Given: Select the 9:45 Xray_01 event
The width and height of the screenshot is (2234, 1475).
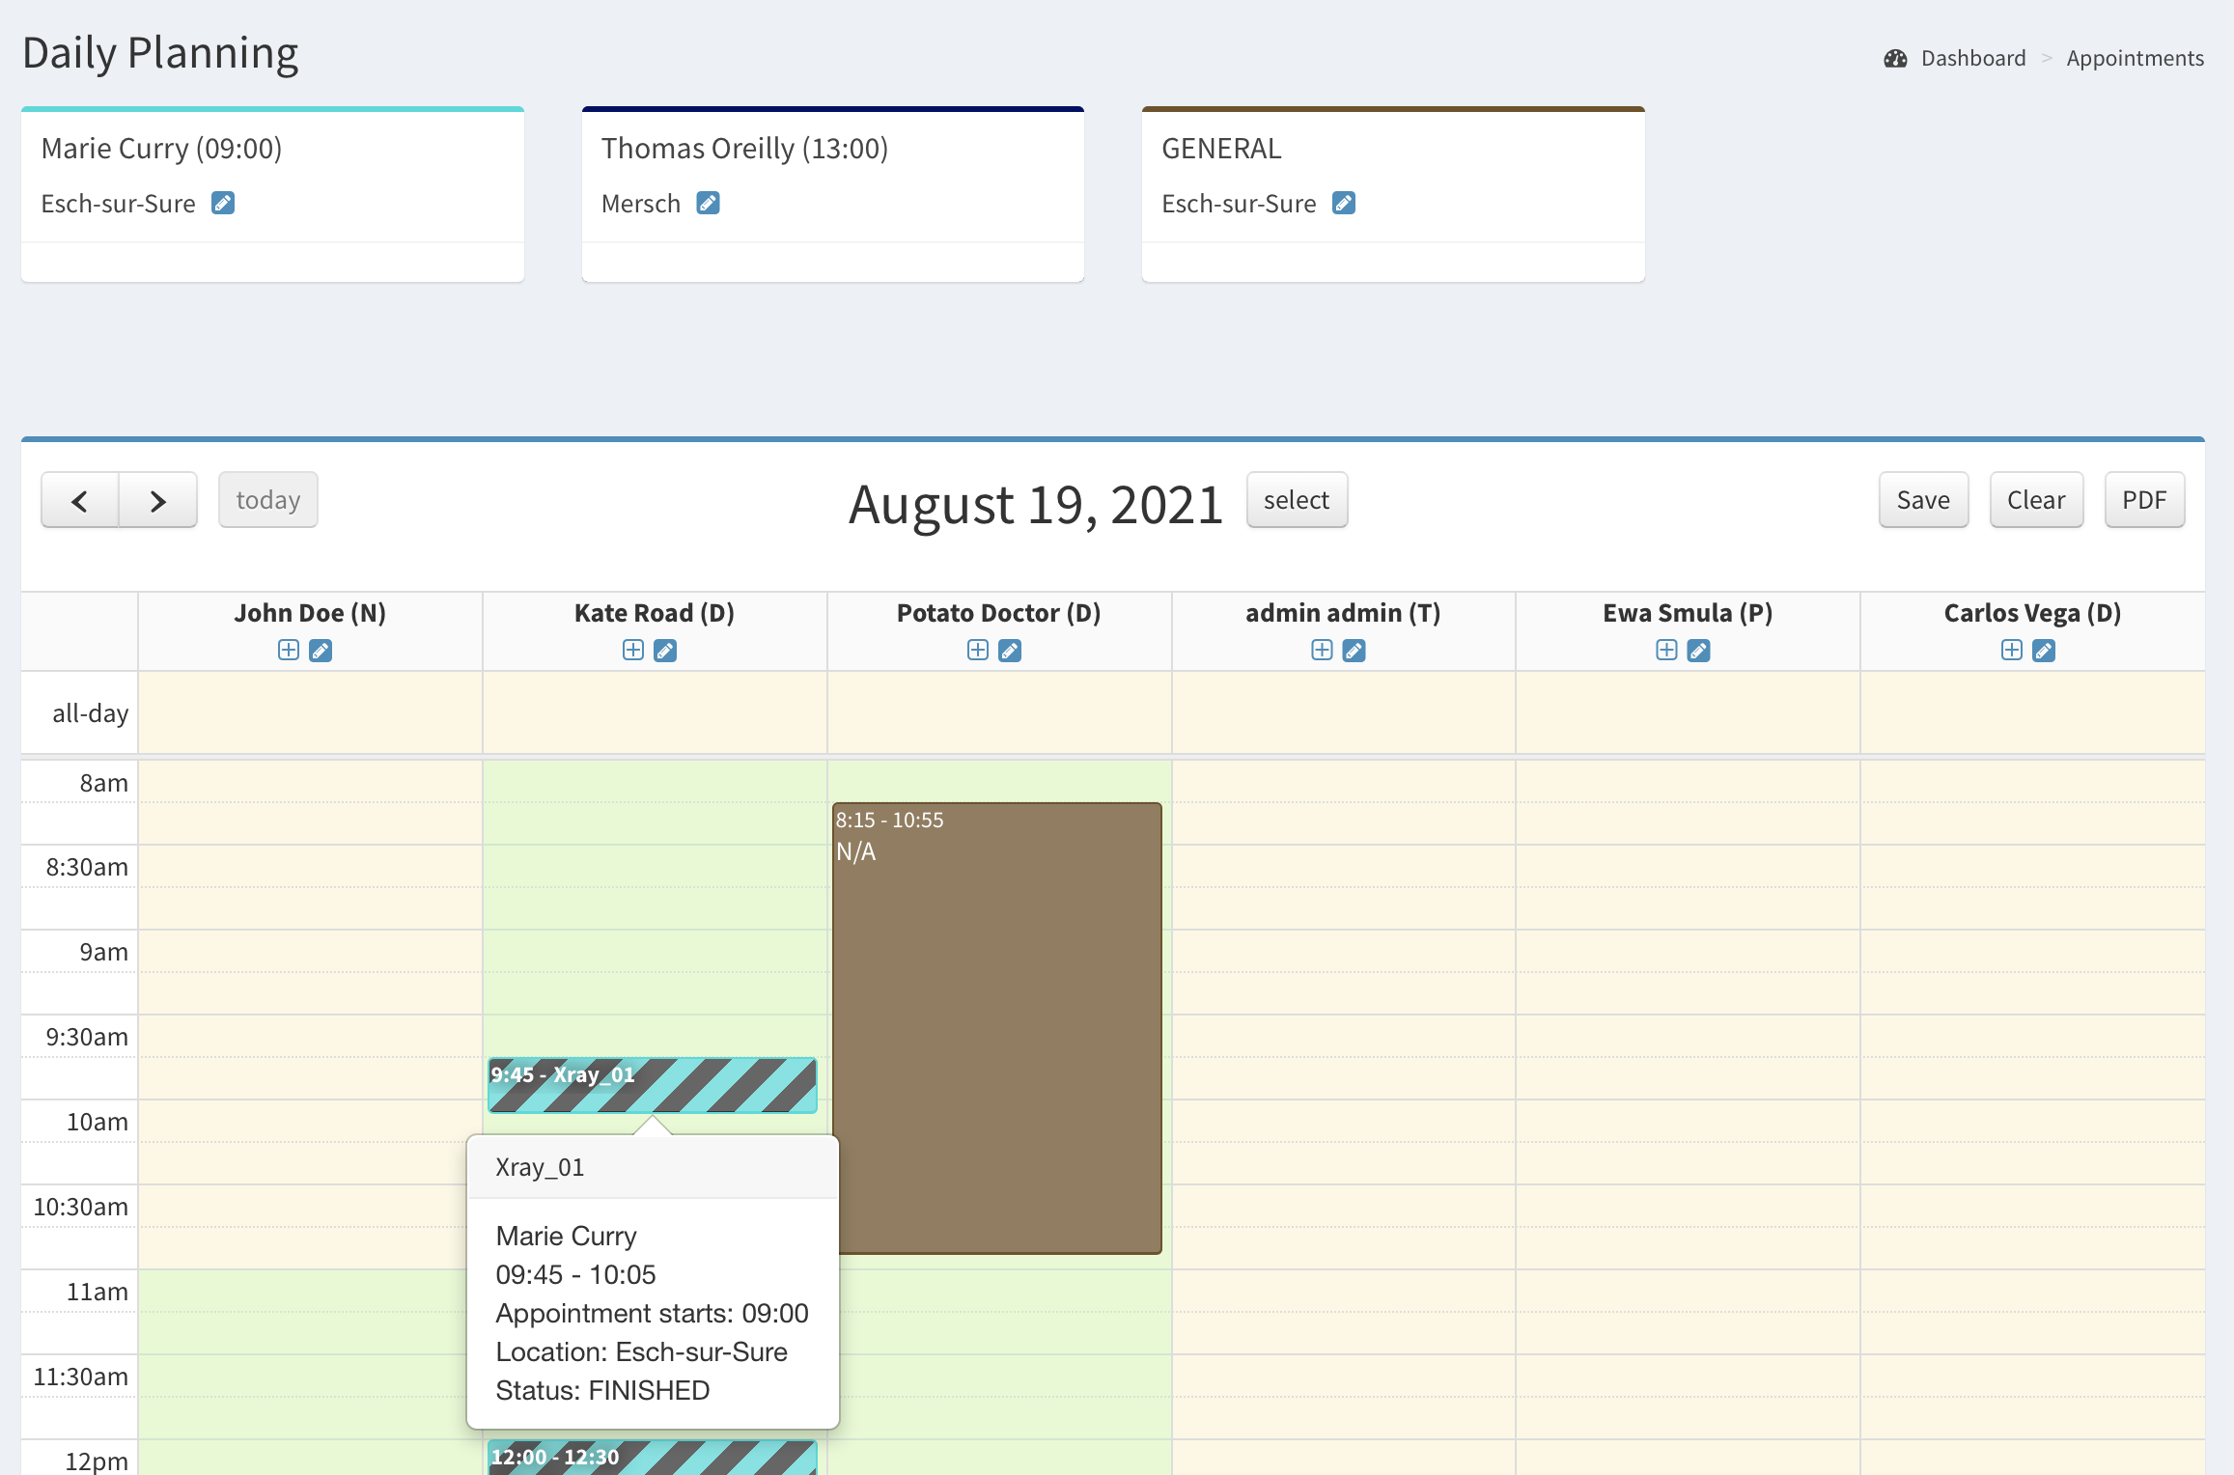Looking at the screenshot, I should (653, 1085).
